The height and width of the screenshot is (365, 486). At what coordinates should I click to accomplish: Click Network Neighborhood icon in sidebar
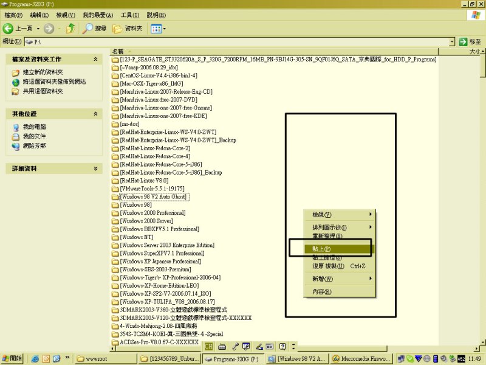(16, 146)
